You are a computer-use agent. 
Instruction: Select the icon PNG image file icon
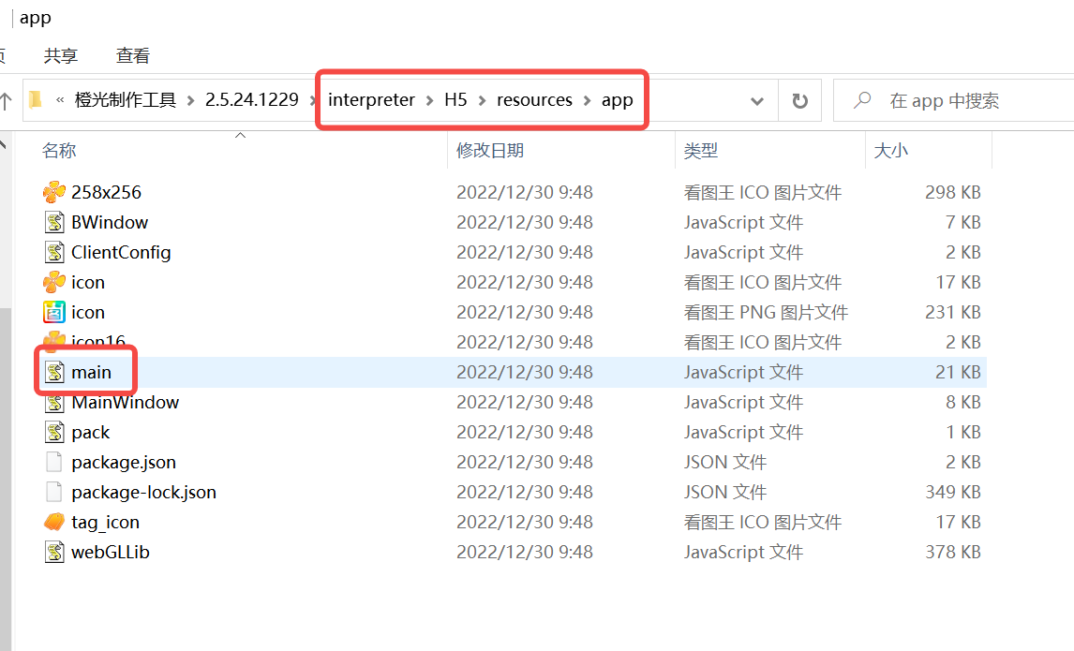tap(54, 312)
